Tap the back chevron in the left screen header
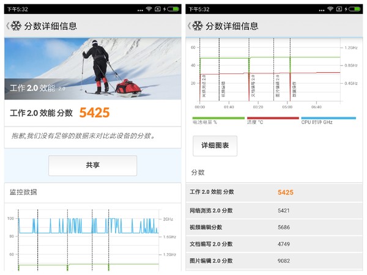Viewport: 367px width, 275px height. pos(7,26)
